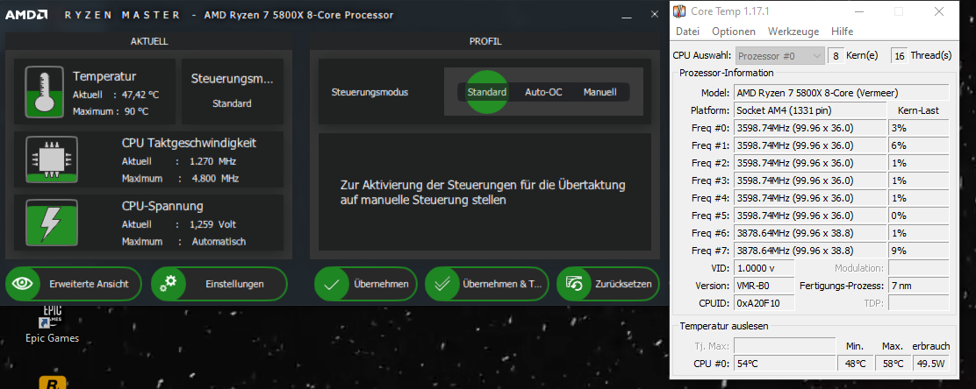Viewport: 976px width, 389px height.
Task: Click the Core Temp title bar icon
Action: click(681, 11)
